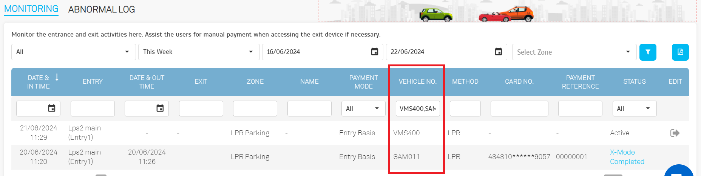The image size is (701, 176).
Task: Open the end date calendar picker icon
Action: pos(498,52)
